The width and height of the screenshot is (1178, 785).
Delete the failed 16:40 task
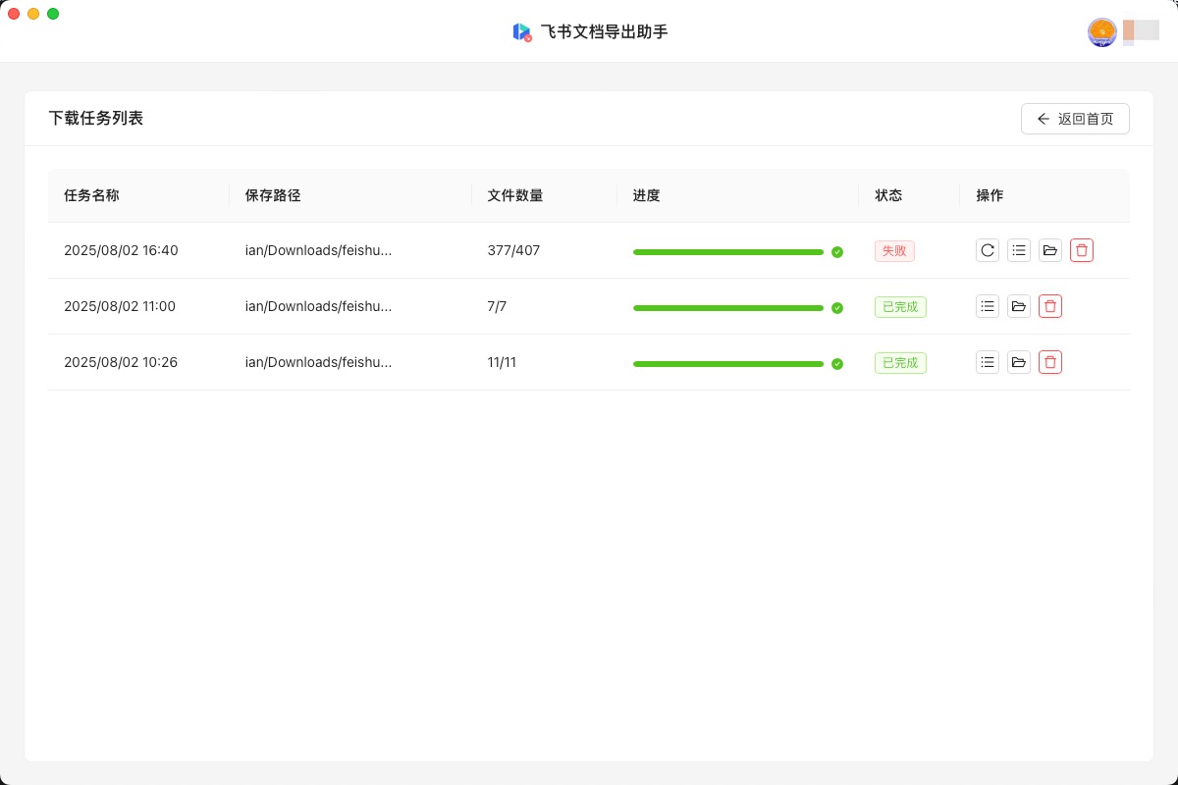1082,250
